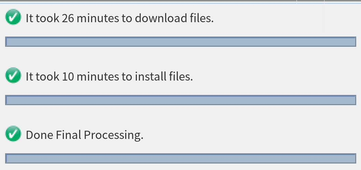361x170 pixels.
Task: Click the 'It took 26 minutes to download files' text
Action: tap(119, 18)
